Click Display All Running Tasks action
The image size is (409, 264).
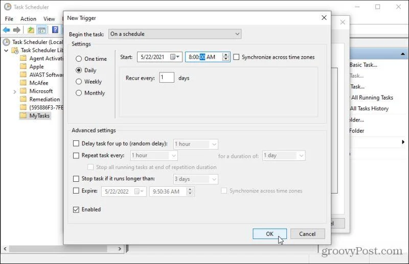click(372, 98)
